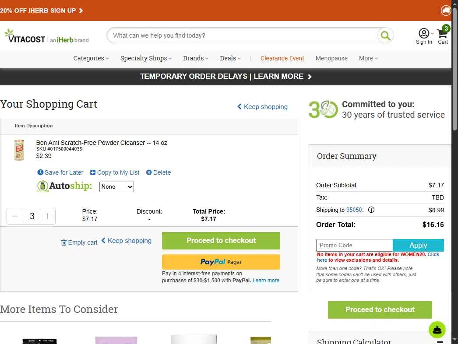Screen dimensions: 458x344
Task: Focus the Promo Code field
Action: [354, 245]
